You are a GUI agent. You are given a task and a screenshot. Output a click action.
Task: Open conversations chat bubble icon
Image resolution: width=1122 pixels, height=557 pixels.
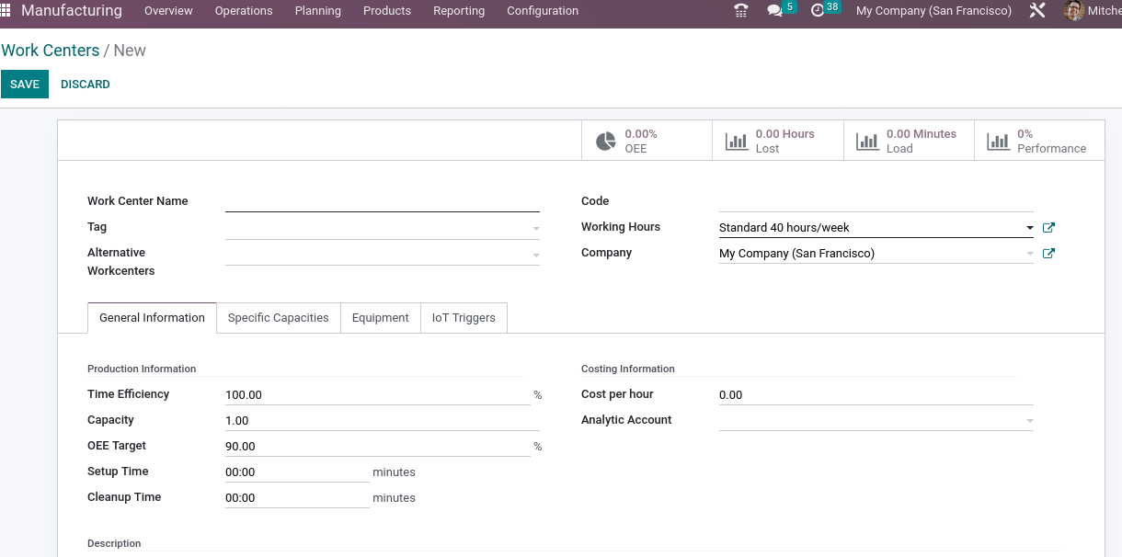point(774,11)
